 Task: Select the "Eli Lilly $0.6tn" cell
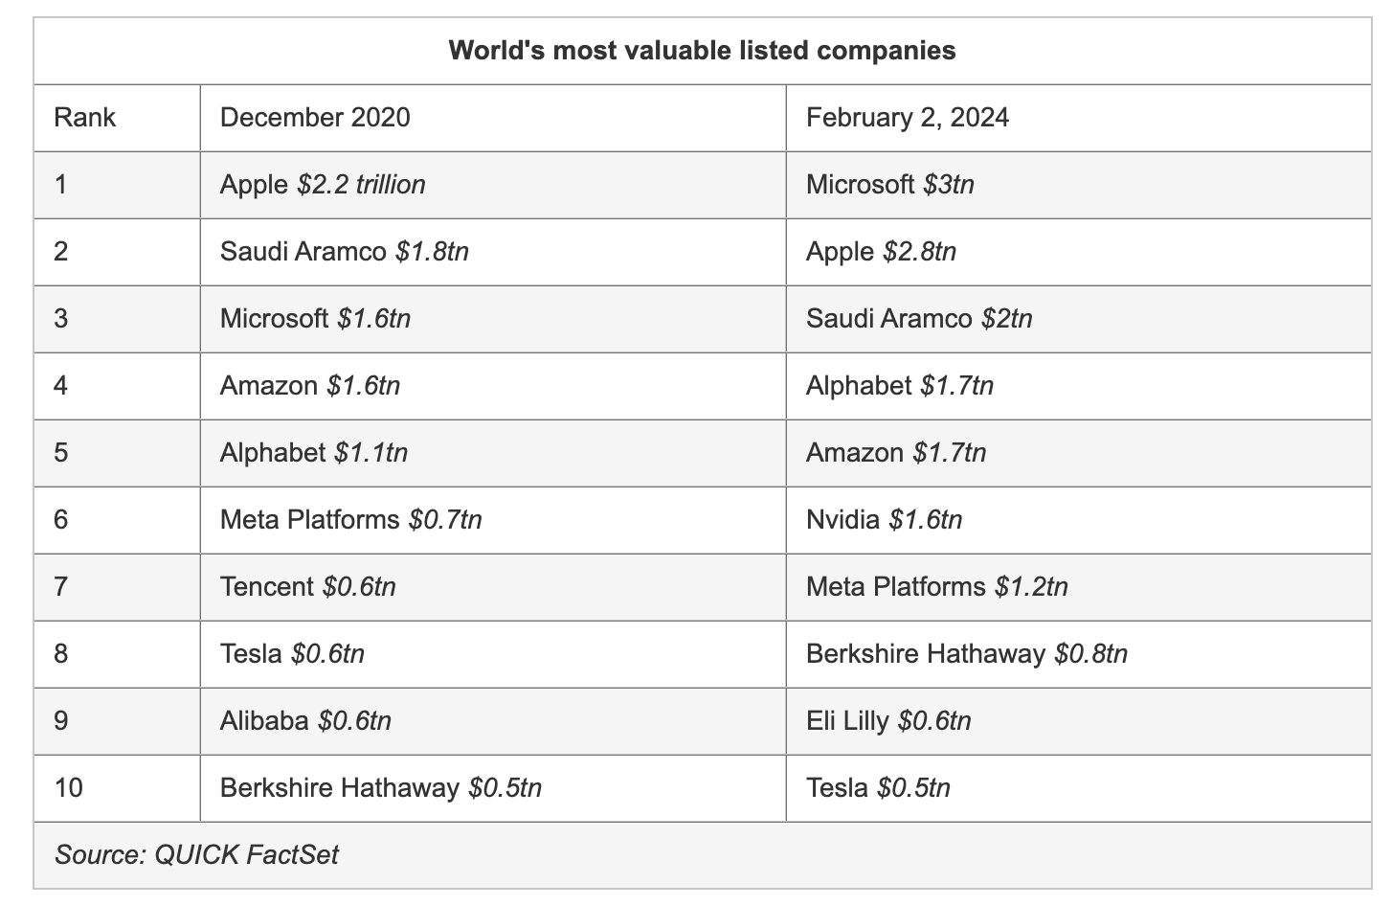[x=887, y=721]
